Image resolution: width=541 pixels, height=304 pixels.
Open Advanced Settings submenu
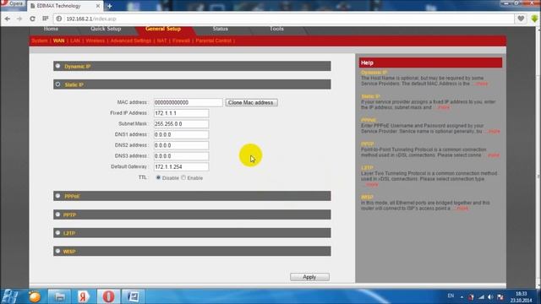click(x=131, y=41)
